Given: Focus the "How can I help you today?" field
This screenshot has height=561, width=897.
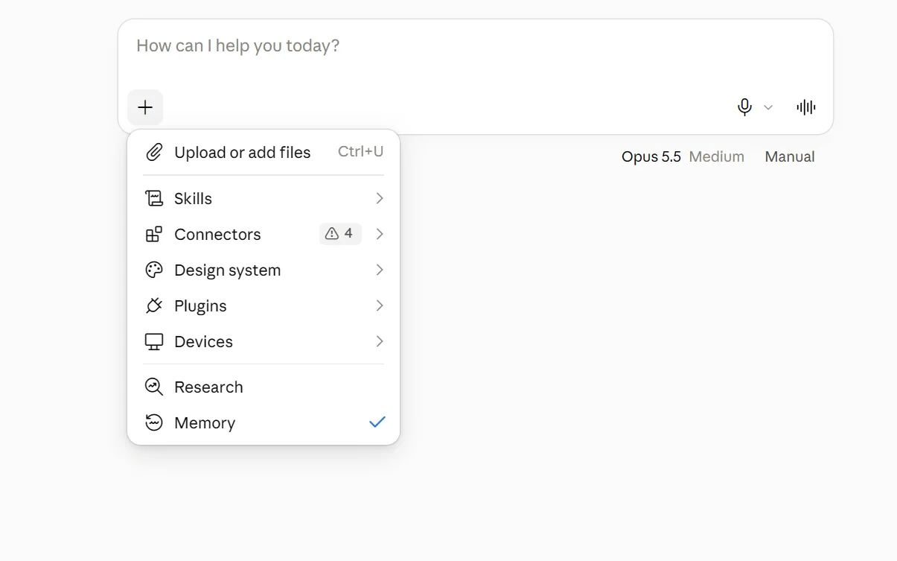Looking at the screenshot, I should point(476,46).
